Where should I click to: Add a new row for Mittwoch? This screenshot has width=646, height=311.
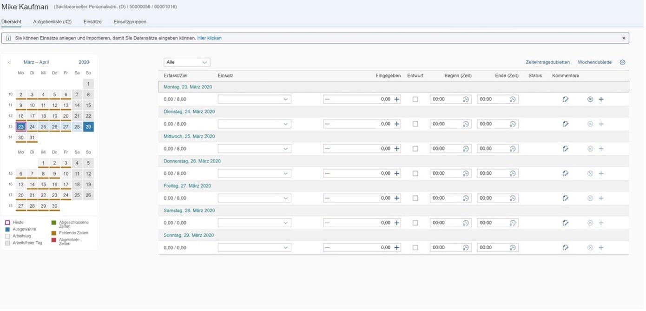tap(601, 148)
